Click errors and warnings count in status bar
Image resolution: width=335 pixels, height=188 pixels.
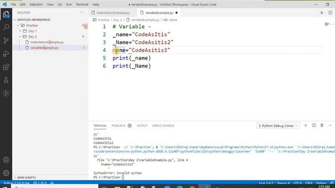point(40,183)
